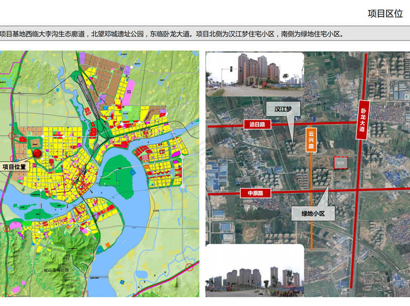Click the 岘山森林公园 label on the map
The width and height of the screenshot is (410, 306).
pos(58,270)
